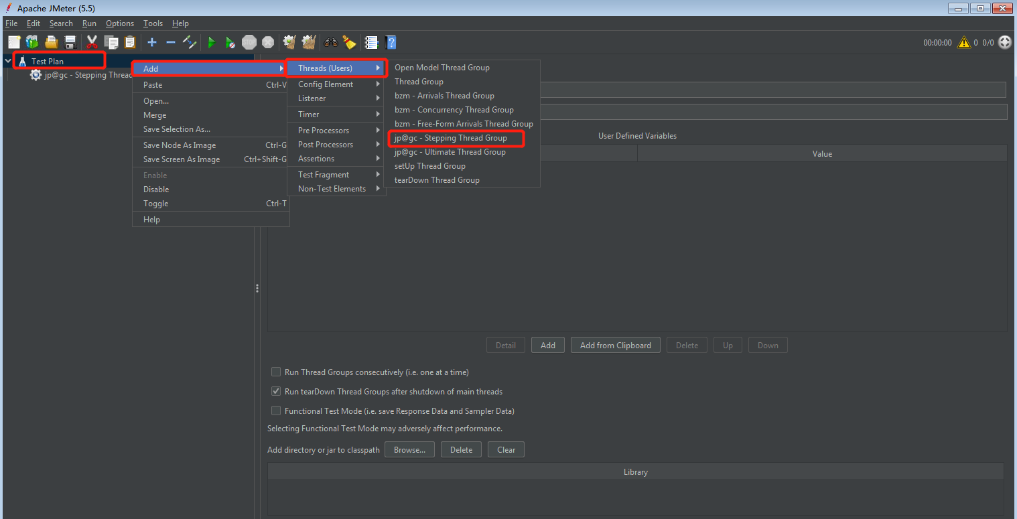
Task: Expand the Config Element submenu
Action: [336, 84]
